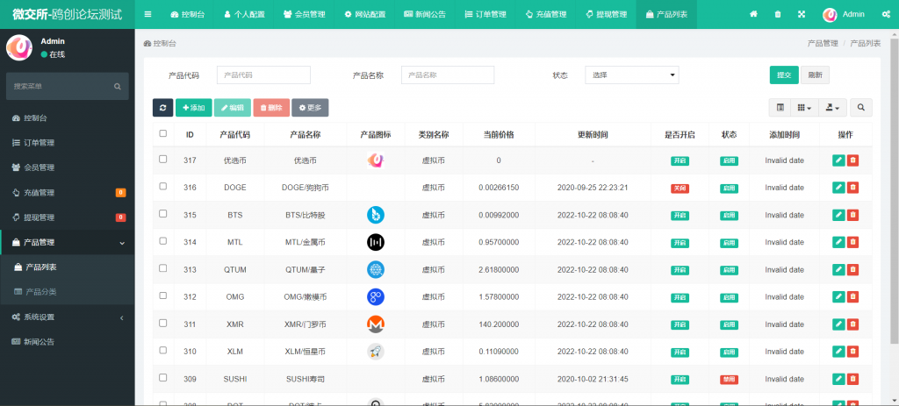Image resolution: width=899 pixels, height=406 pixels.
Task: Open the 更多 dropdown button
Action: (310, 108)
